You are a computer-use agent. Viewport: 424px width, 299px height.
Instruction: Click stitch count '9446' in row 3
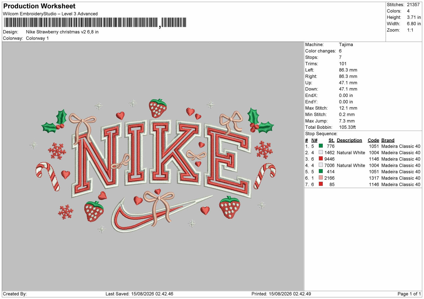coord(330,159)
